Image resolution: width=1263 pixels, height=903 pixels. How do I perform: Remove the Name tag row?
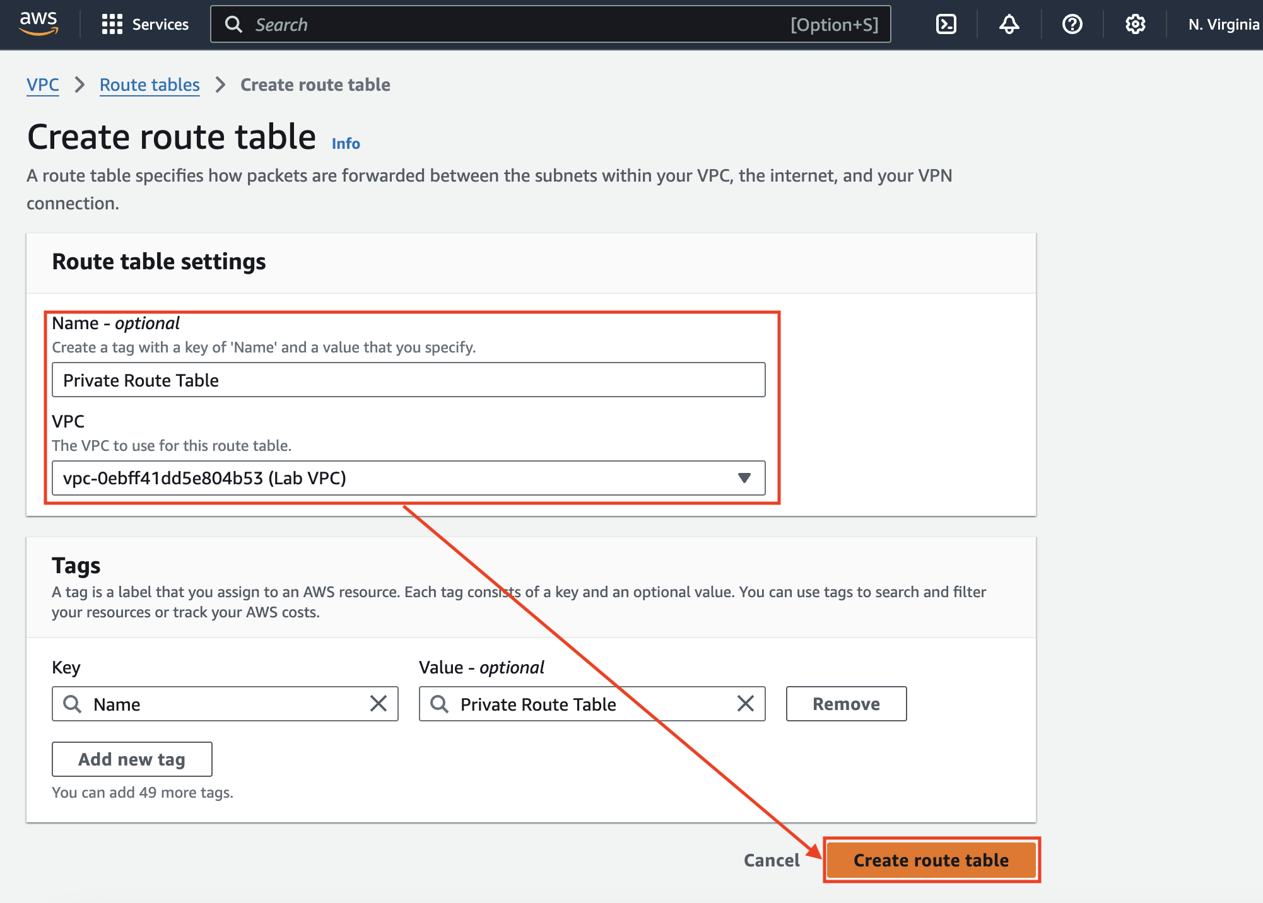pyautogui.click(x=845, y=704)
